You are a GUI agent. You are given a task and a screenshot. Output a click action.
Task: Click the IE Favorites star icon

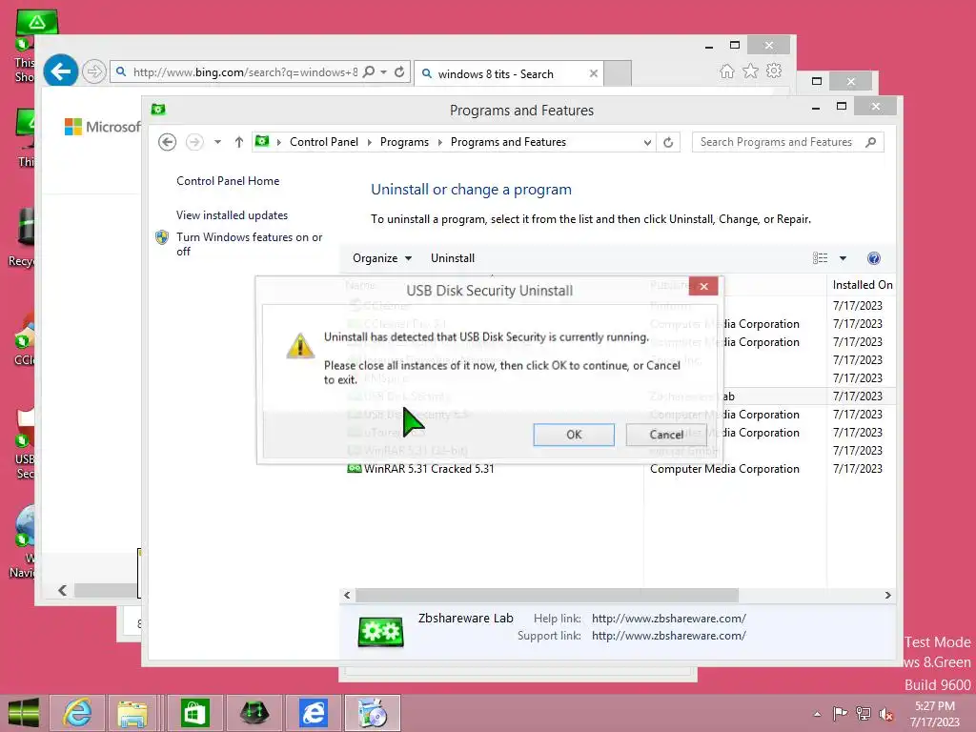coord(750,71)
